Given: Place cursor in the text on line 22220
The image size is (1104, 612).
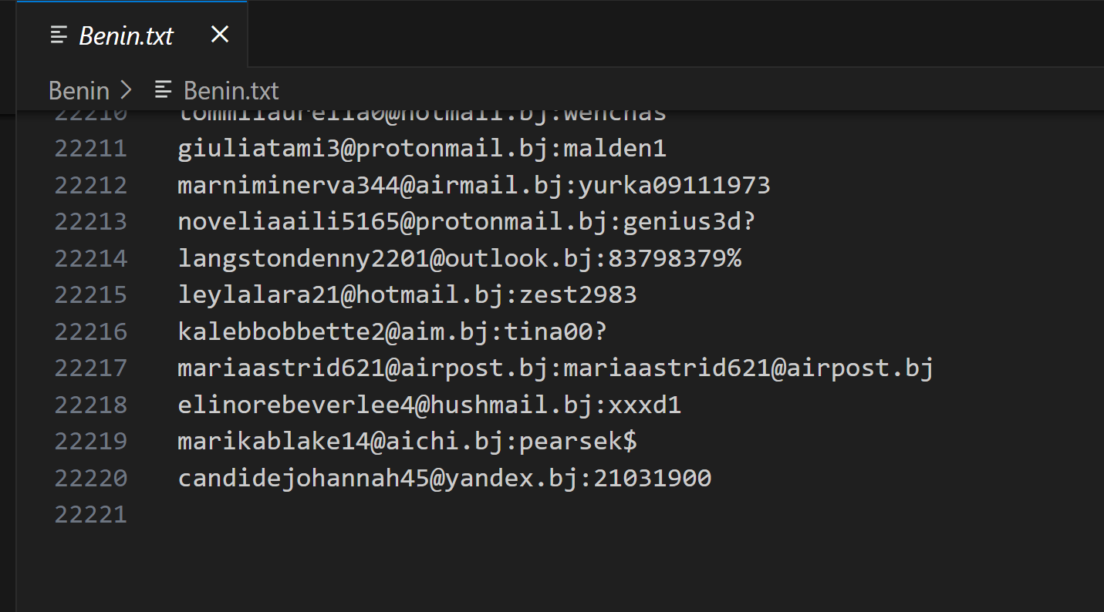Looking at the screenshot, I should coord(444,478).
